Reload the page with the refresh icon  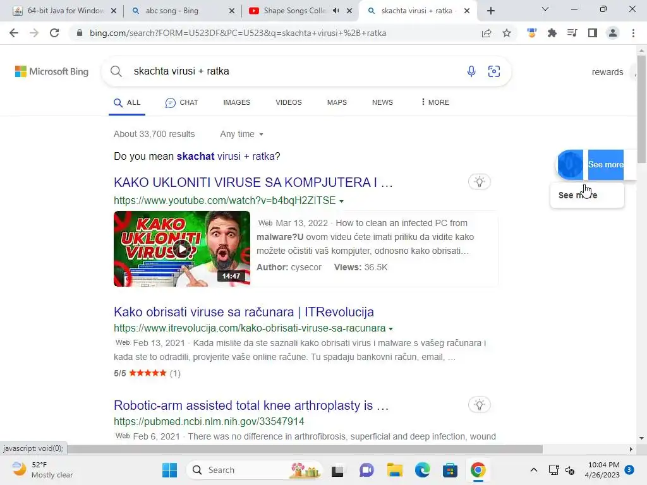click(54, 33)
